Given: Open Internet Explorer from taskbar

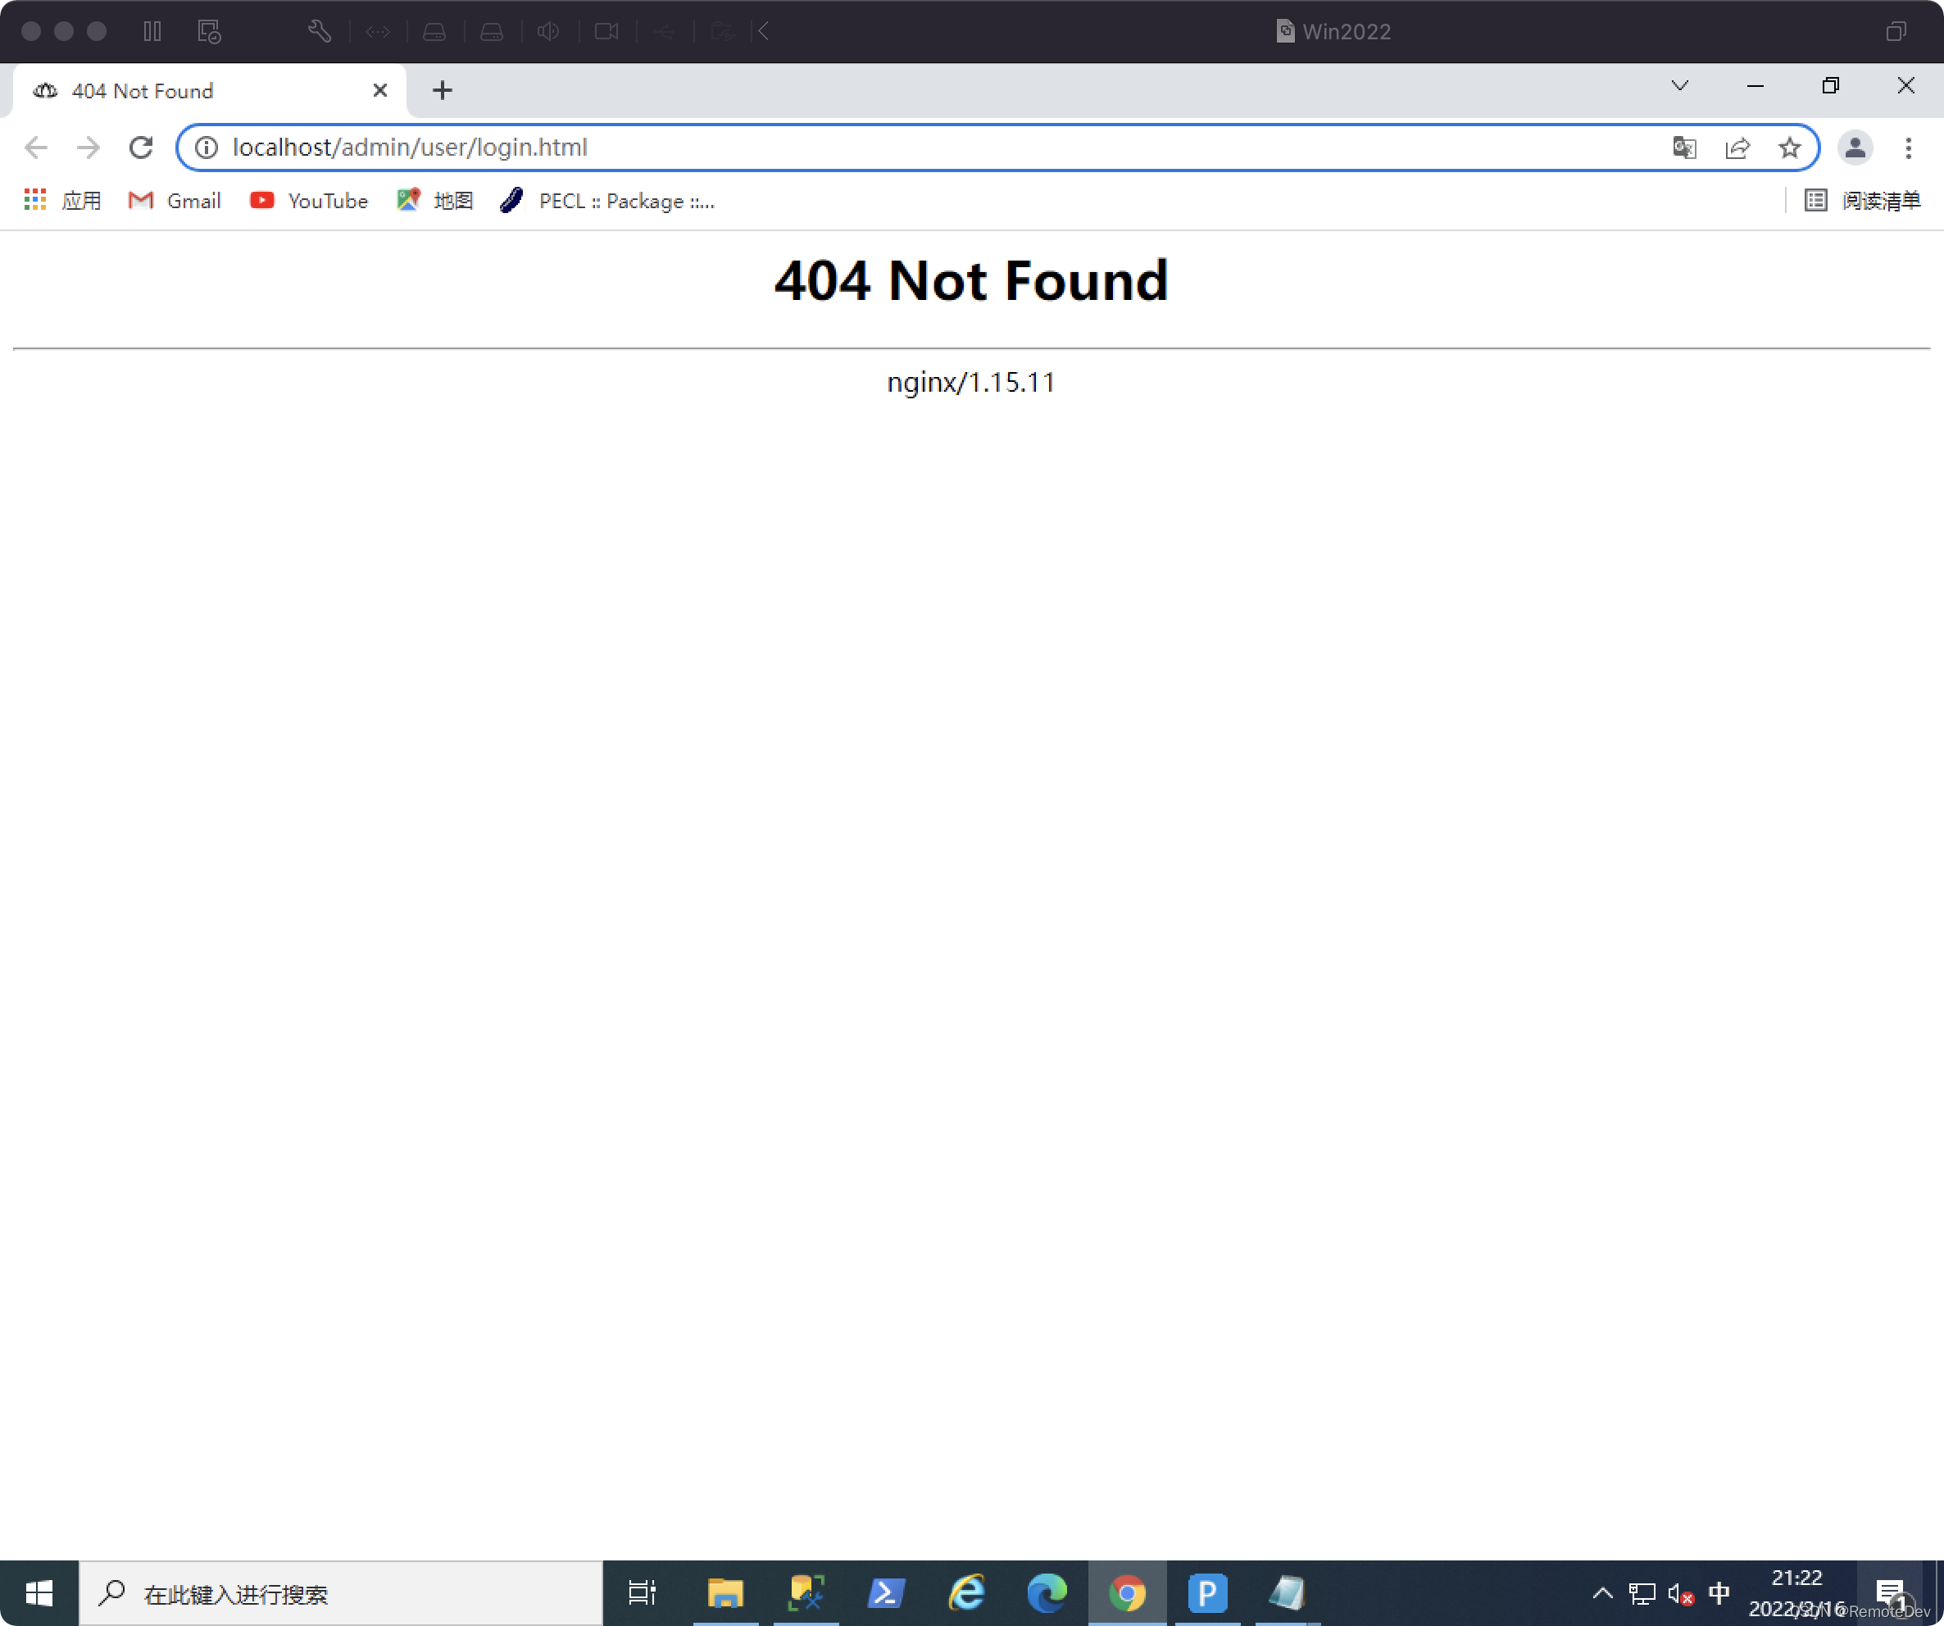Looking at the screenshot, I should [x=966, y=1592].
